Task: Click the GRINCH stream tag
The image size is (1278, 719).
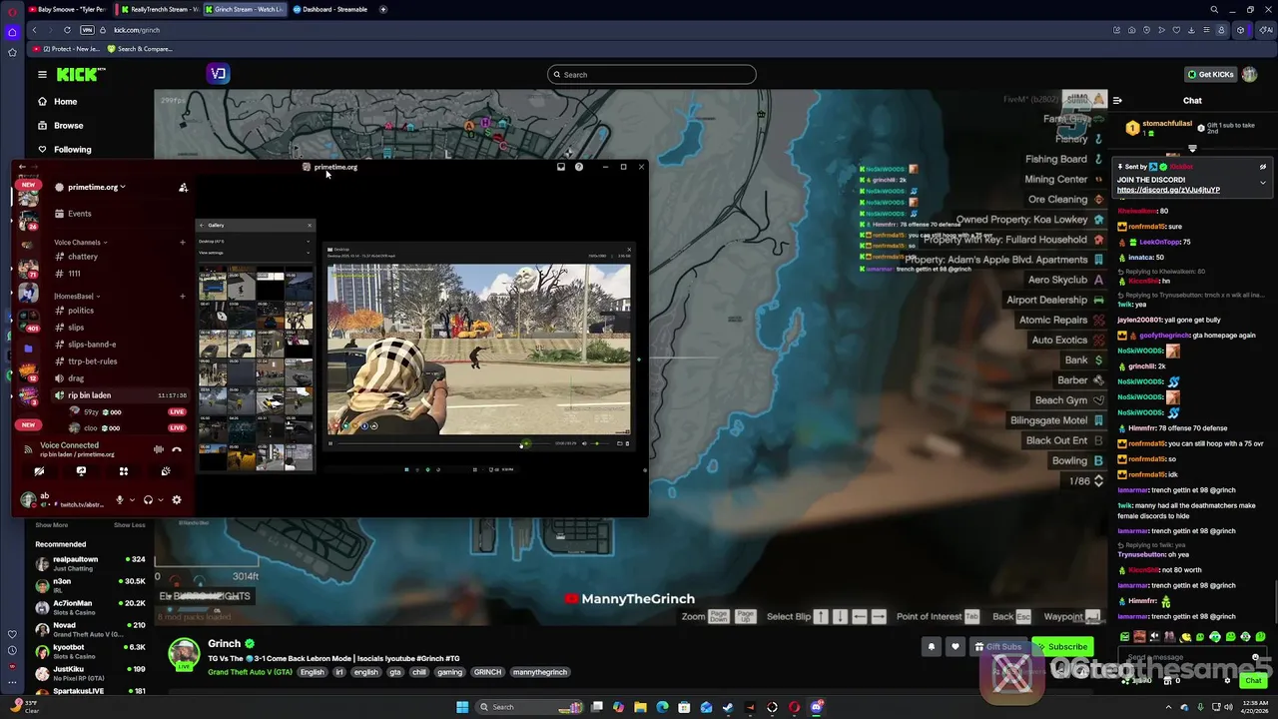Action: point(487,672)
